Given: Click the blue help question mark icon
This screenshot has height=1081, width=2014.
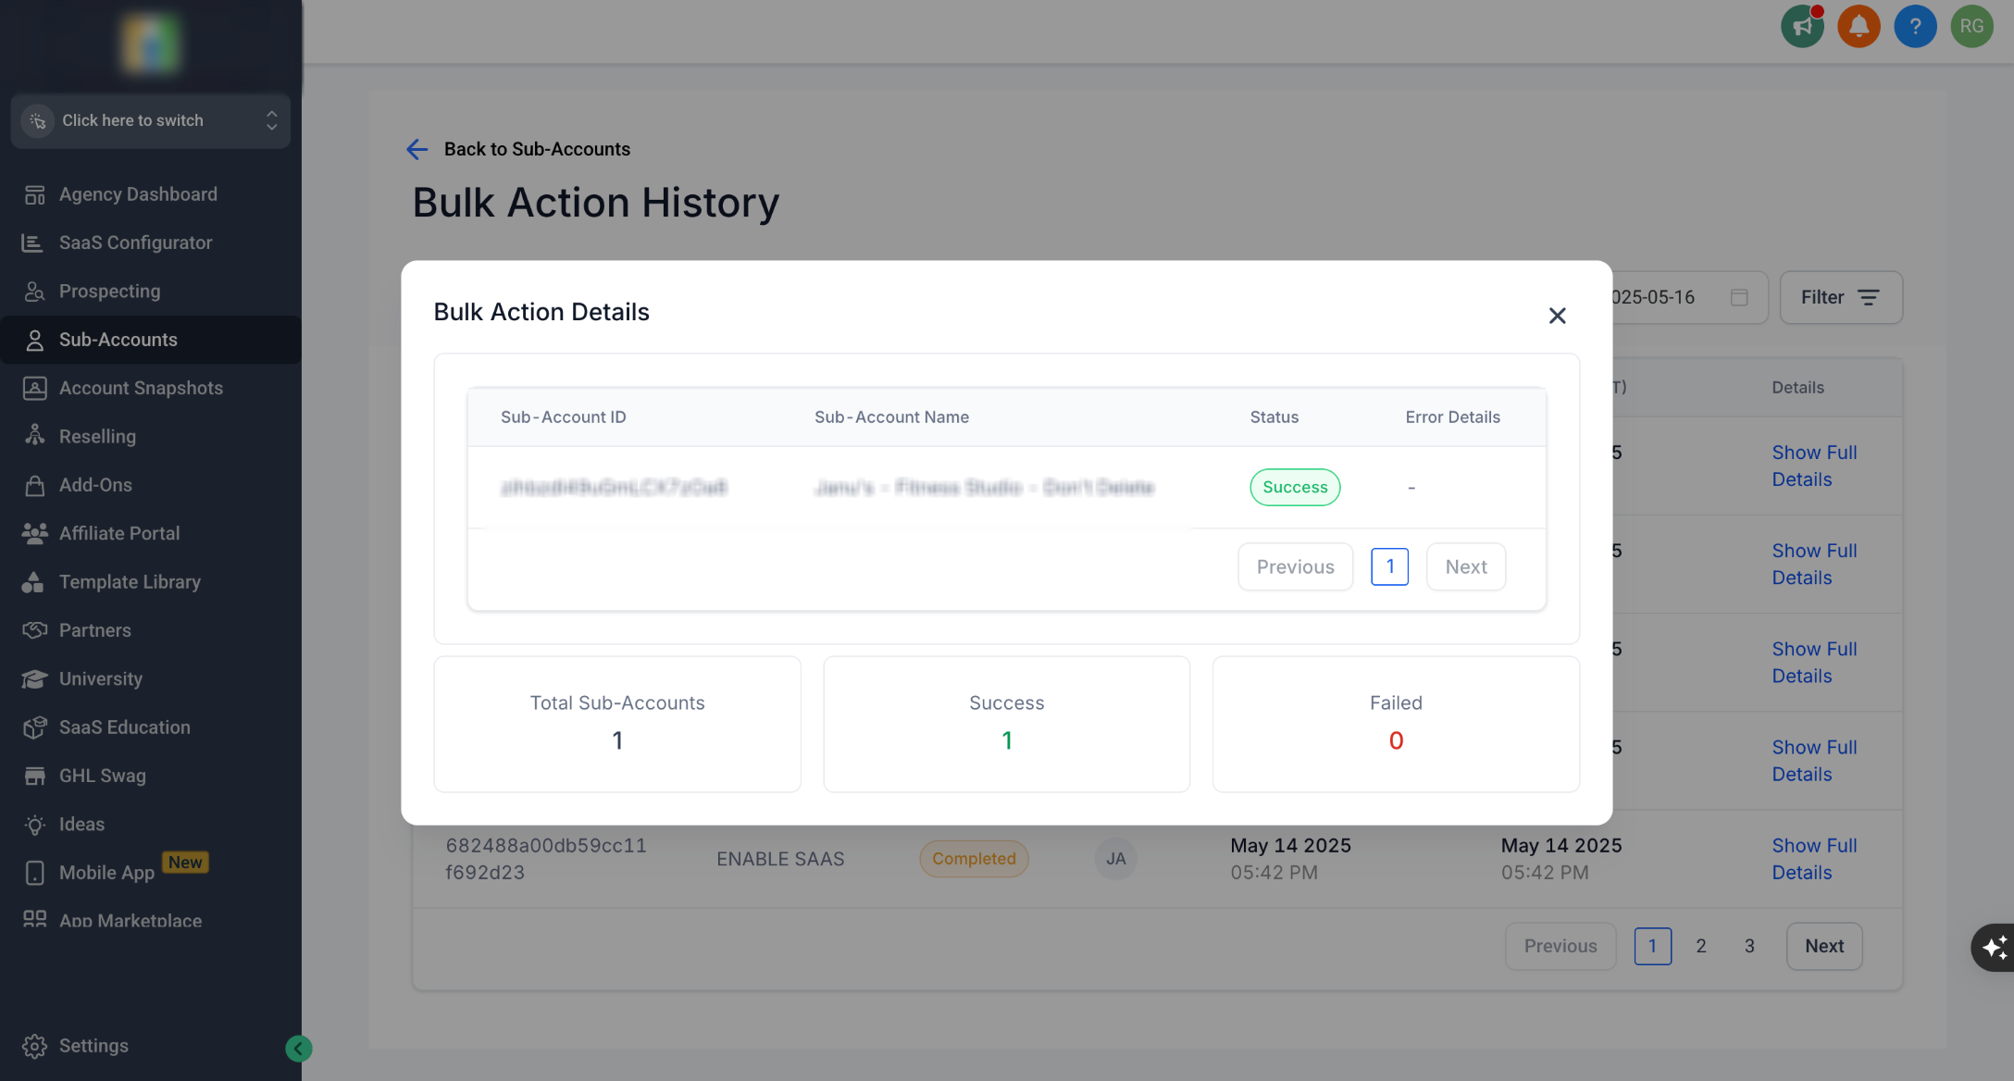Looking at the screenshot, I should click(x=1915, y=26).
